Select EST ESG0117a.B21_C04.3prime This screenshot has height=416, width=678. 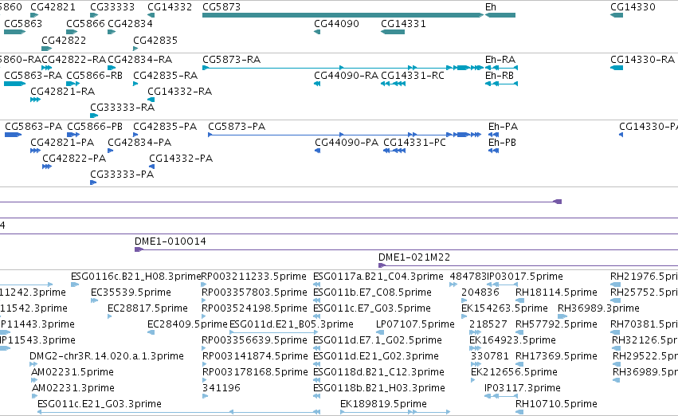pos(316,285)
